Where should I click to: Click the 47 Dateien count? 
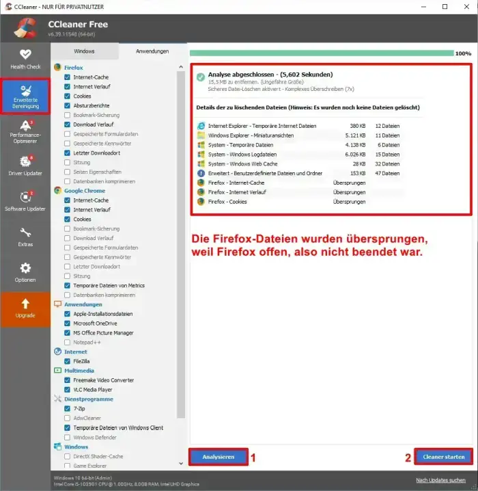(x=387, y=173)
